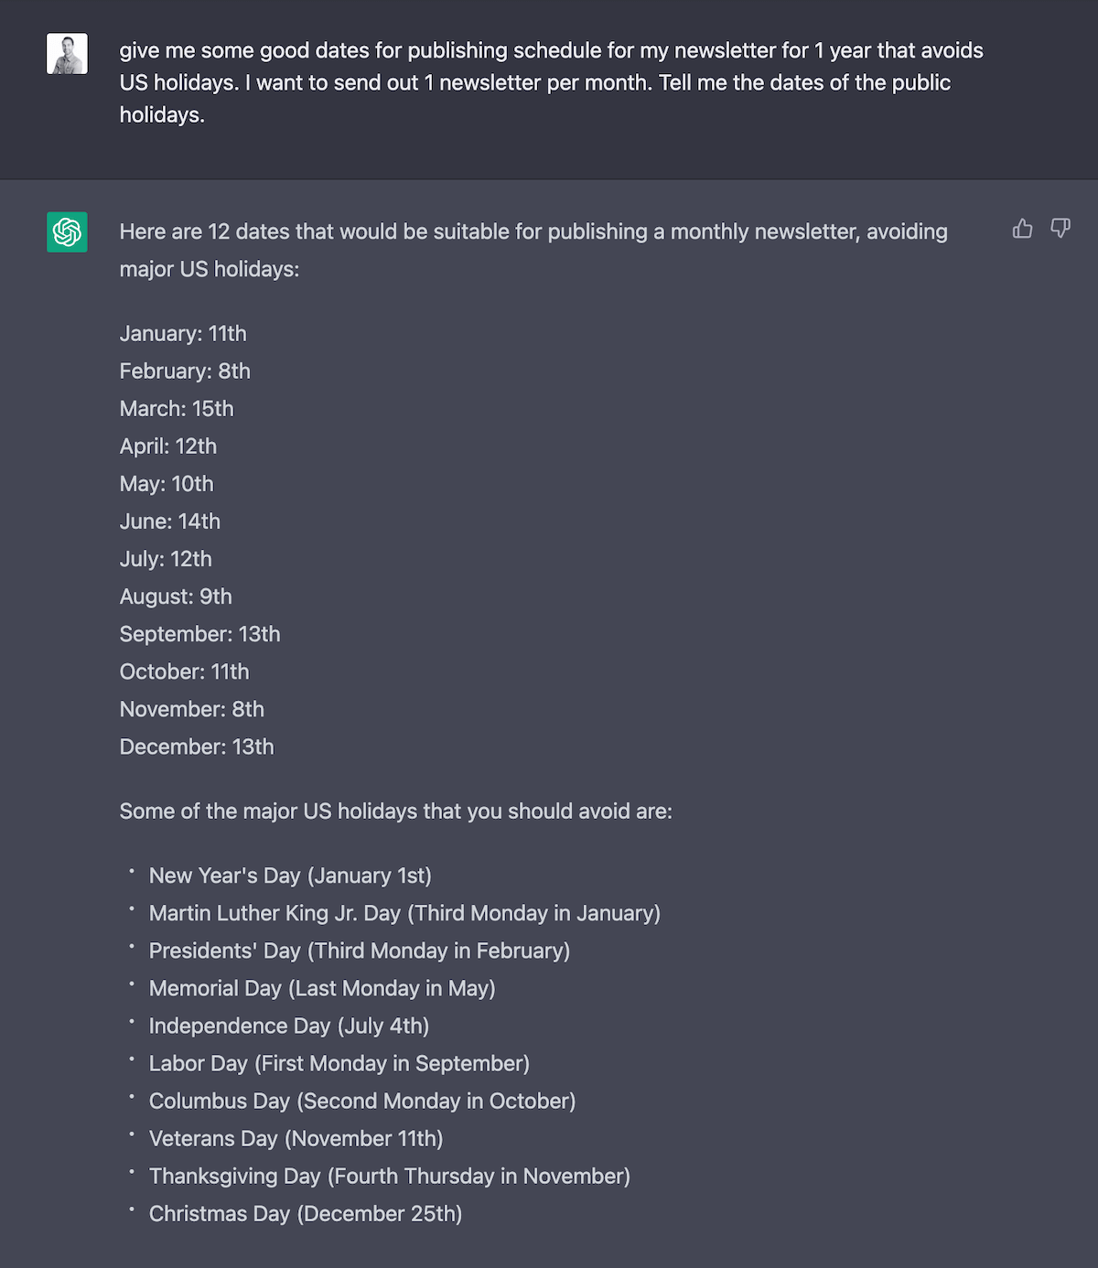Click the ChatGPT logo avatar
The height and width of the screenshot is (1268, 1098).
pos(67,232)
